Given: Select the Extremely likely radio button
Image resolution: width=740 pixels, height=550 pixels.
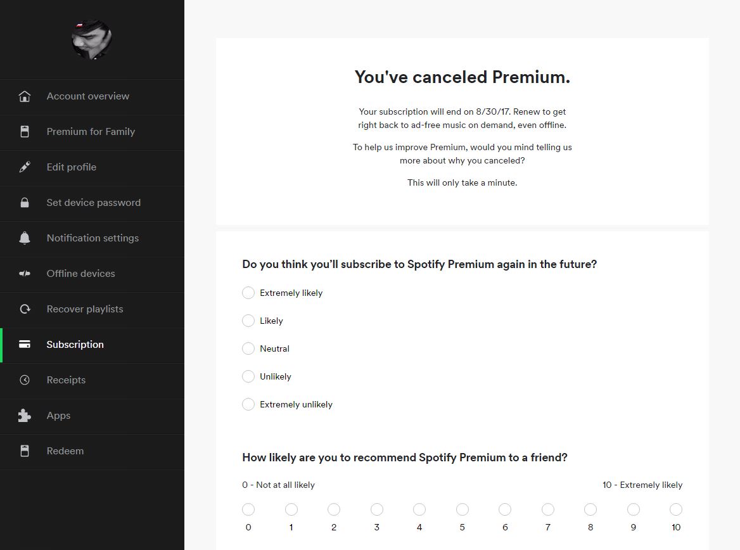Looking at the screenshot, I should 248,293.
